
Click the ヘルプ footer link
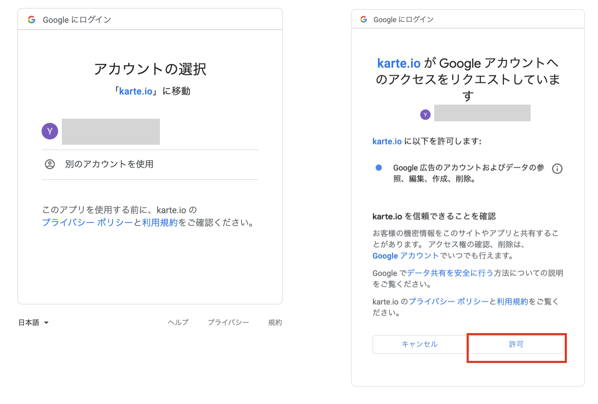pos(178,322)
